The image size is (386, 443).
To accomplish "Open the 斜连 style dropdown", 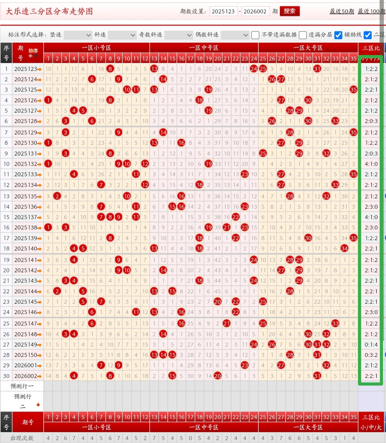I will click(x=122, y=35).
